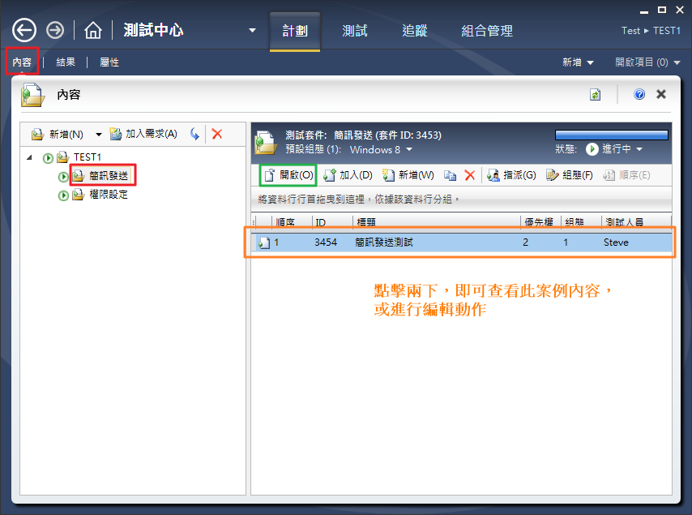The image size is (692, 515).
Task: Click the copy icon in test case toolbar
Action: tap(450, 175)
